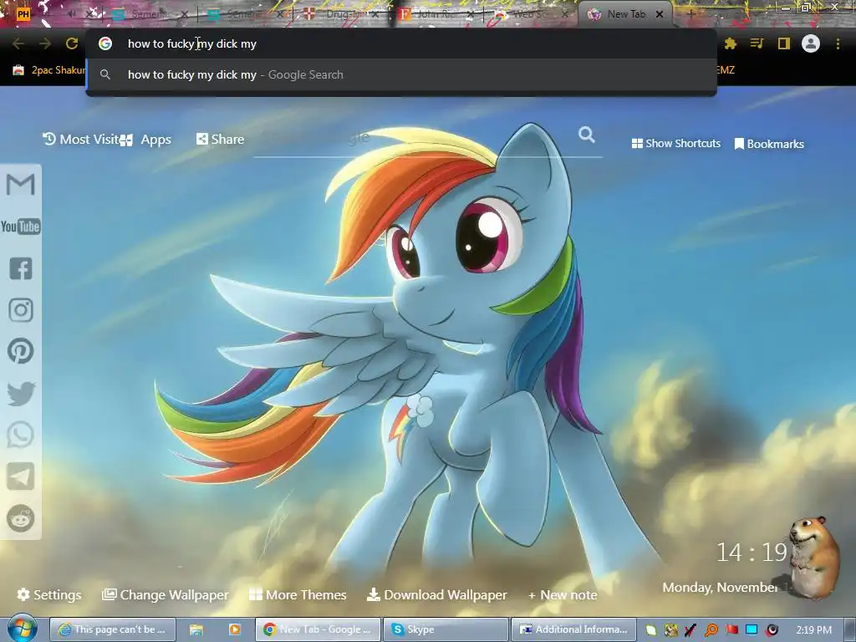This screenshot has height=642, width=856.
Task: Open Windows Explorer from the taskbar
Action: [196, 629]
